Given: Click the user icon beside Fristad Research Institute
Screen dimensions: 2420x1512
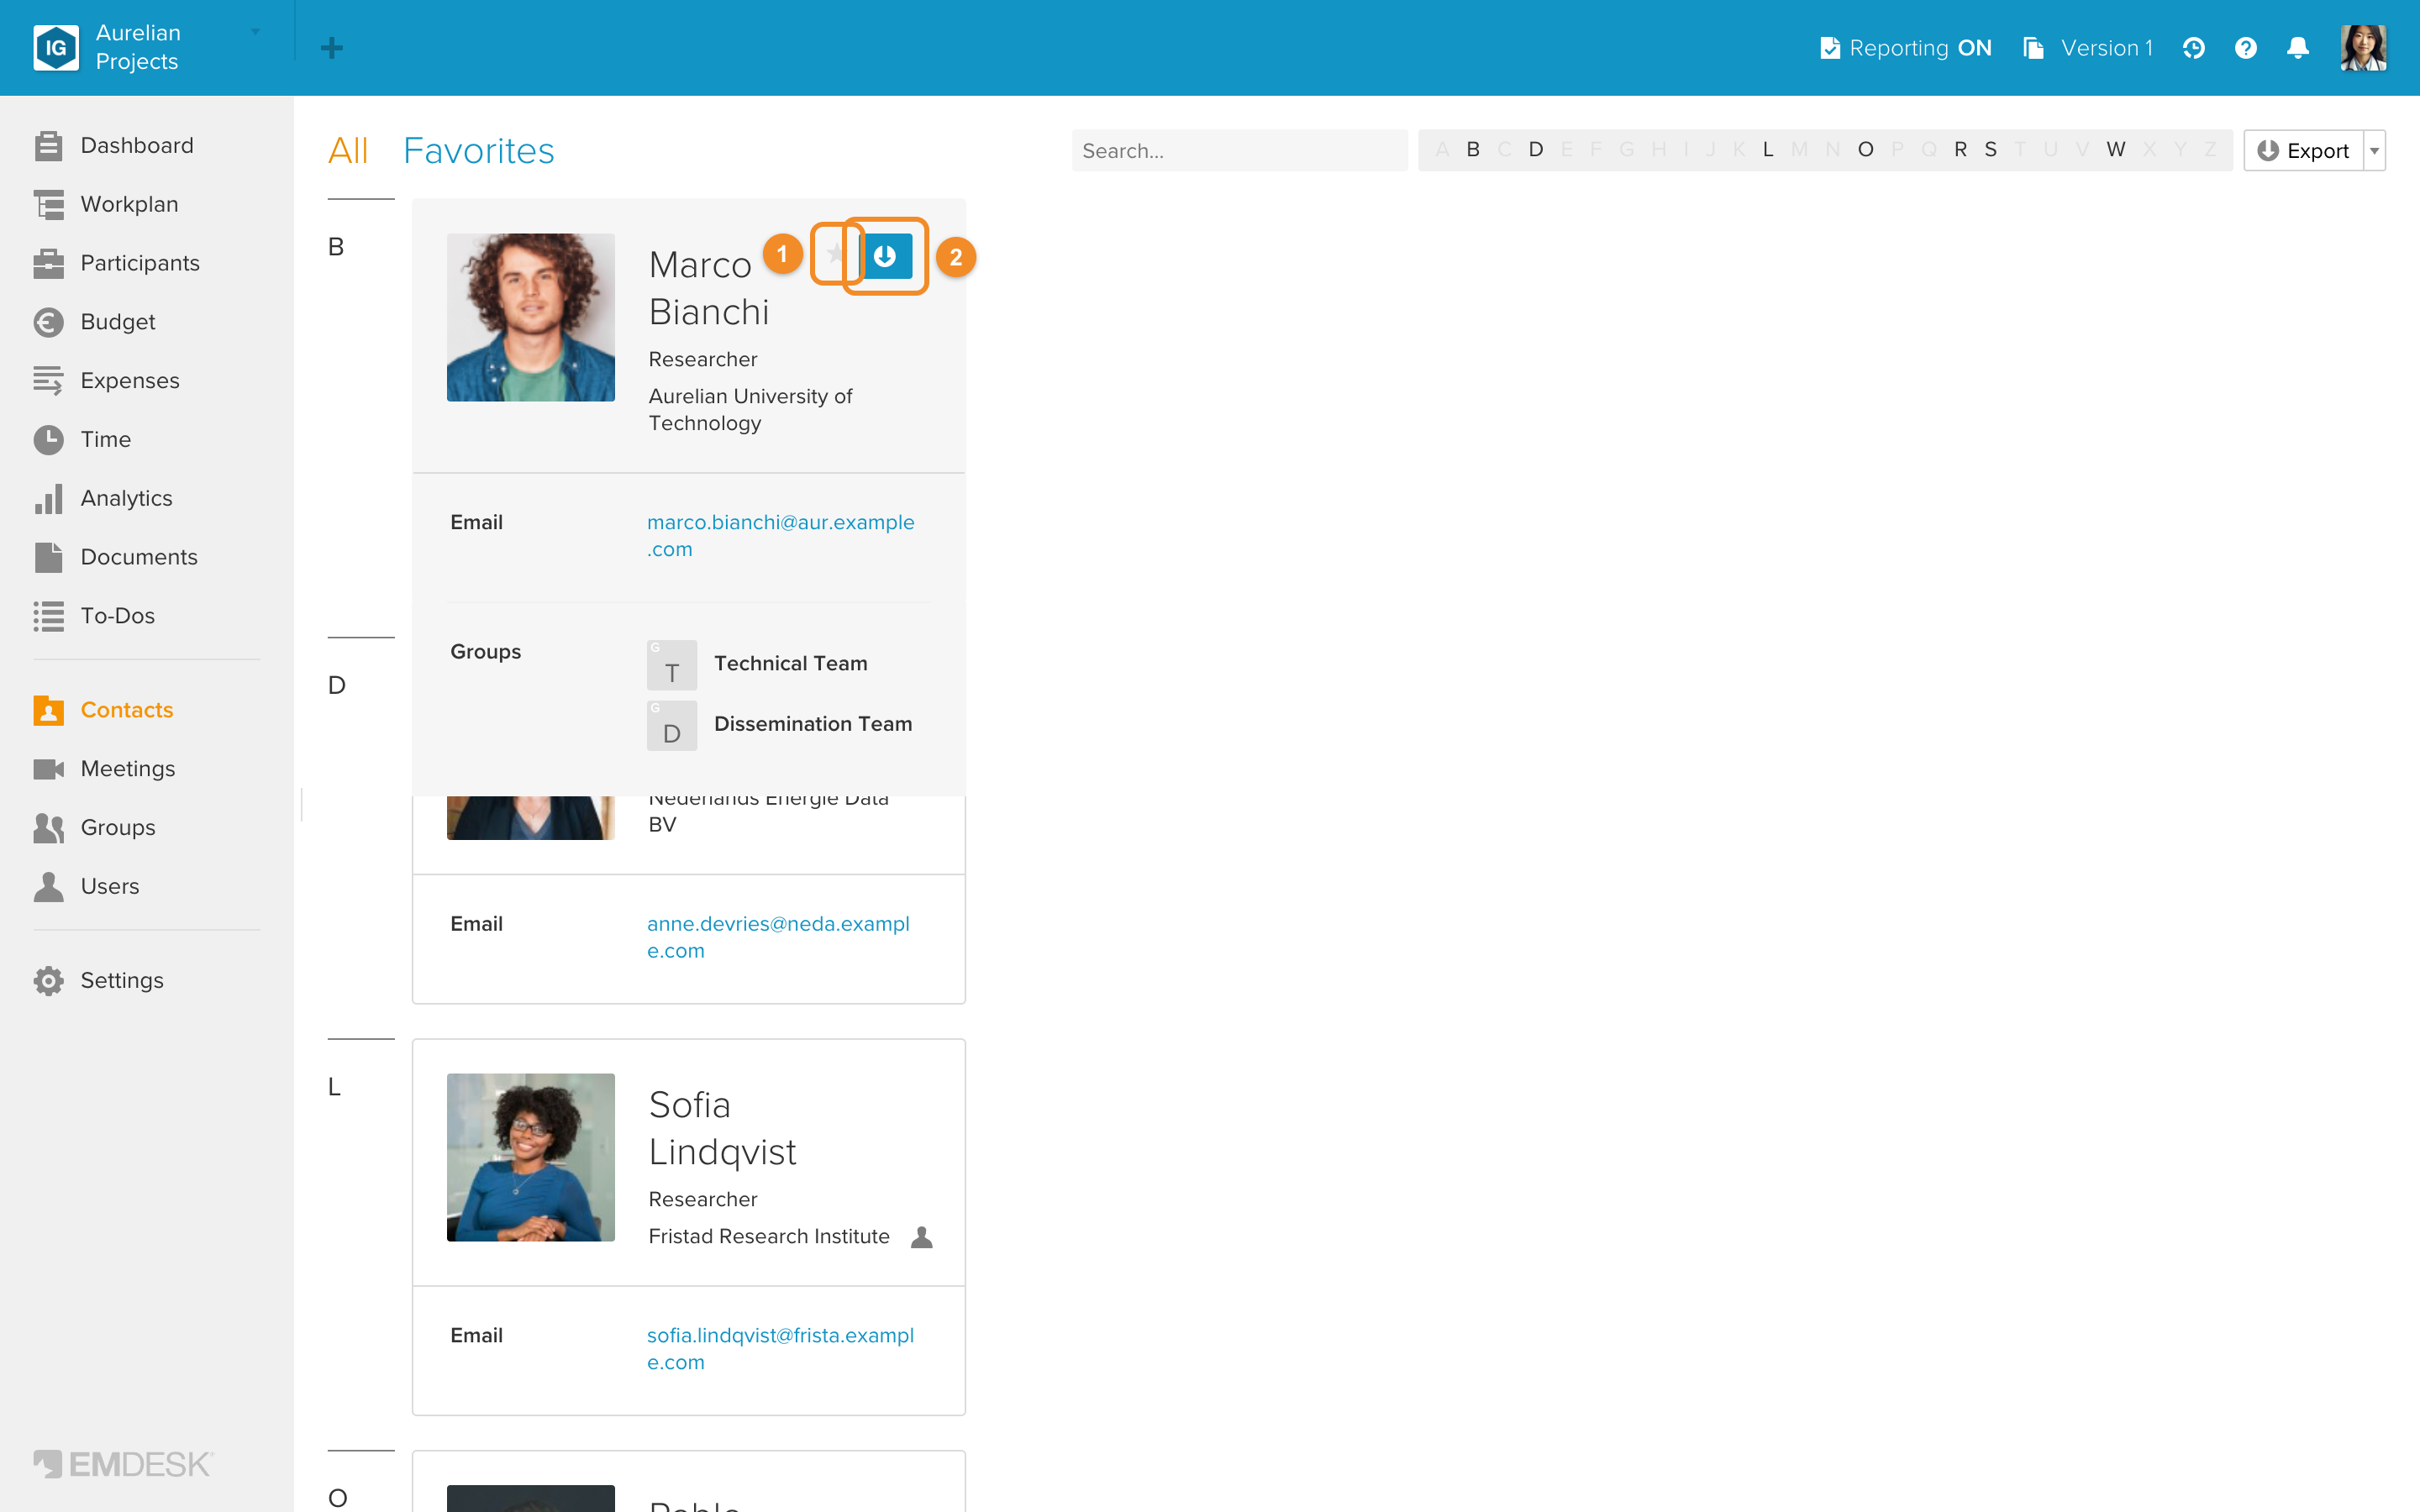Looking at the screenshot, I should pos(921,1237).
